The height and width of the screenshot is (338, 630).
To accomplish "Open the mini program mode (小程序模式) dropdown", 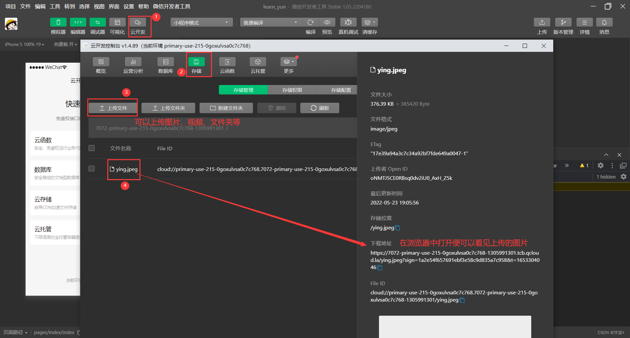I will click(201, 22).
